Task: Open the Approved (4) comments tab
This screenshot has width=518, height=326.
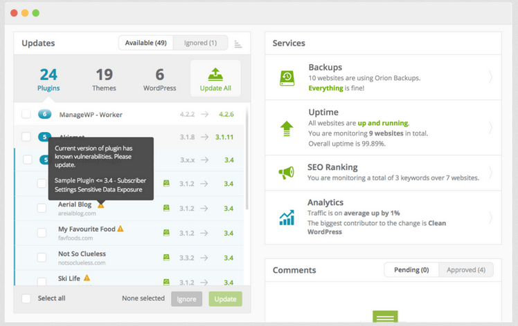Action: pyautogui.click(x=465, y=270)
